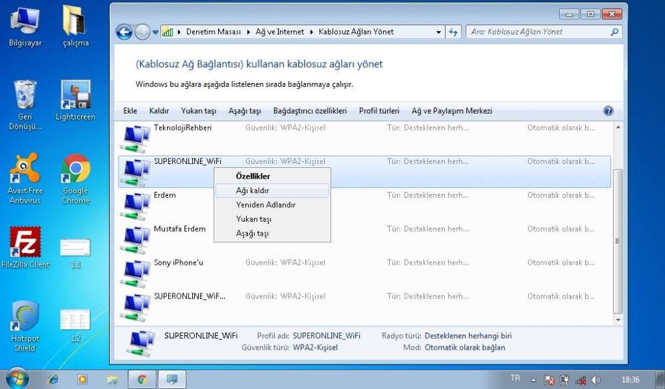Open Profil türleri from toolbar

coord(379,111)
